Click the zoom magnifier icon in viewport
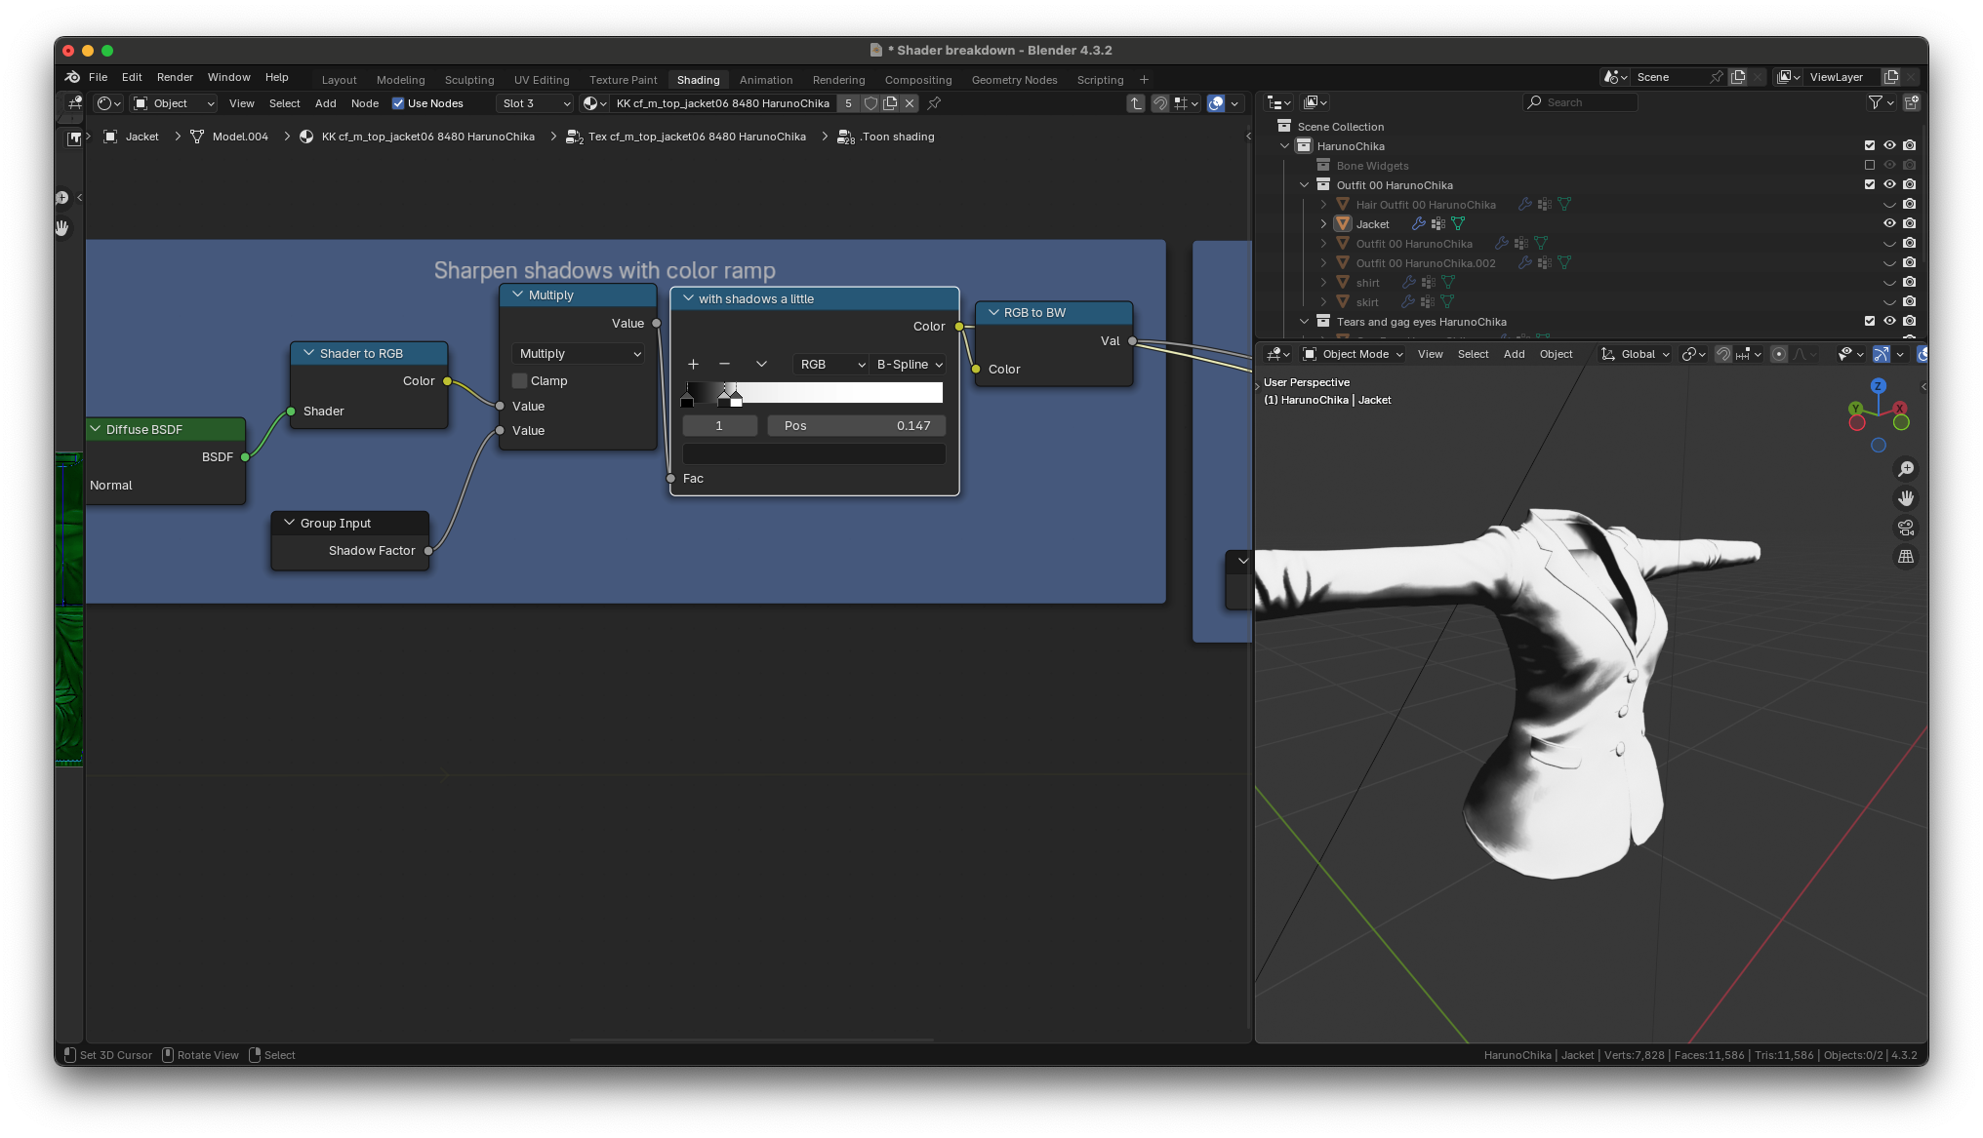This screenshot has width=1983, height=1138. [x=1905, y=469]
